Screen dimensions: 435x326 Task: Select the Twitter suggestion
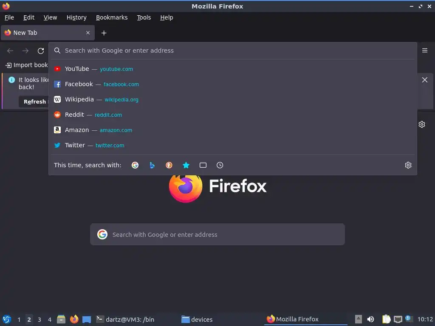[x=232, y=145]
